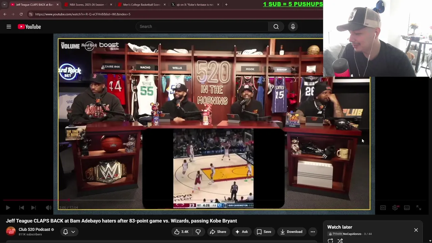
Task: Switch to theater mode
Action: coord(407,208)
